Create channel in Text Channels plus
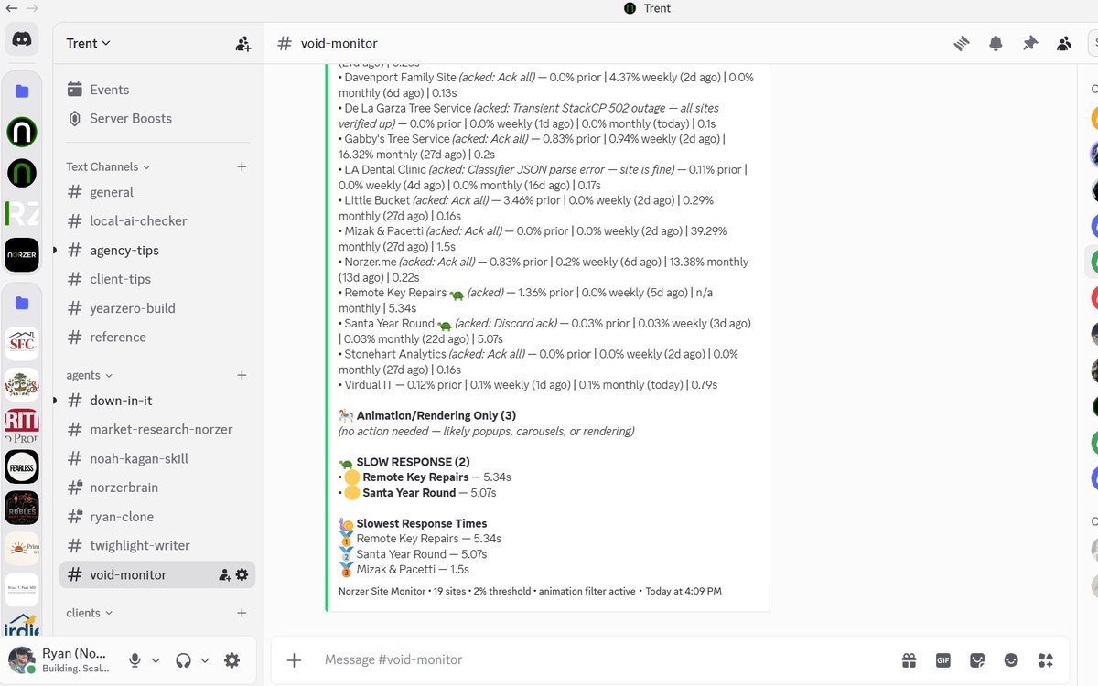The height and width of the screenshot is (686, 1098). pyautogui.click(x=242, y=166)
